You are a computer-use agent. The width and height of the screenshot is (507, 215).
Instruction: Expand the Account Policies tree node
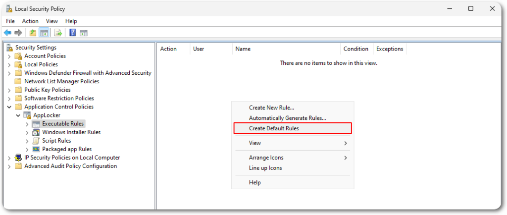[x=9, y=56]
